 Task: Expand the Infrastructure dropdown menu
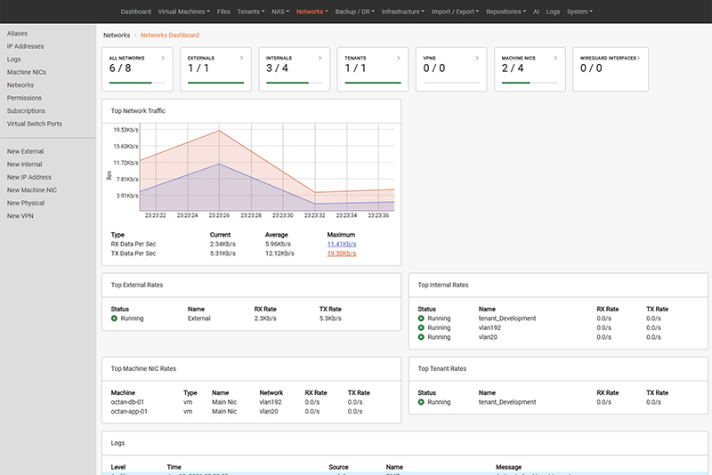click(403, 12)
